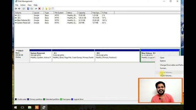Viewport: 196px width, 110px height.
Task: Click the 127 MB free space cell
Action: pyautogui.click(x=95, y=23)
